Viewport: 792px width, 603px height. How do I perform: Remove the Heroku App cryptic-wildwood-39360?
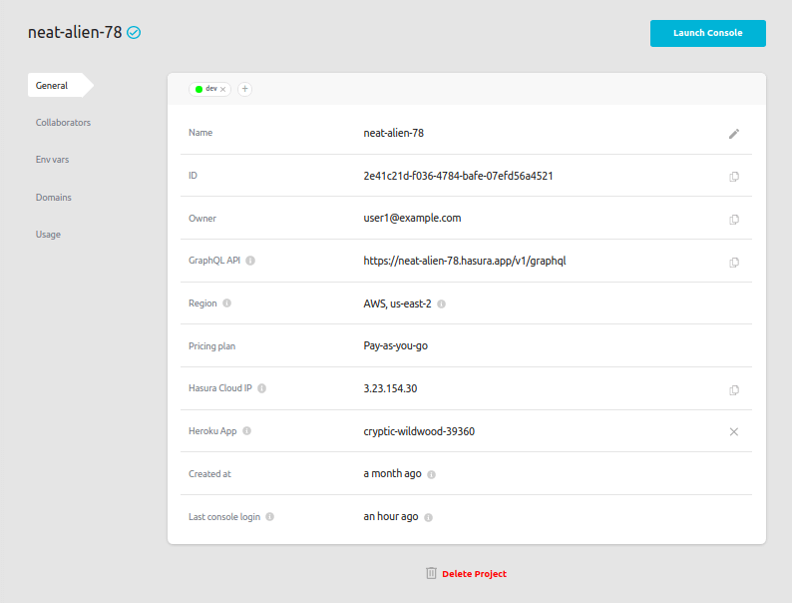pyautogui.click(x=734, y=431)
